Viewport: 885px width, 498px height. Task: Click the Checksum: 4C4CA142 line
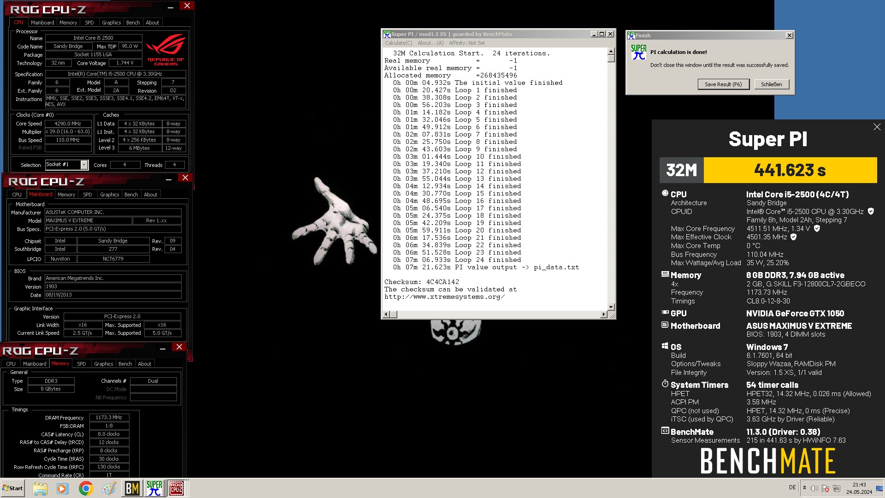pos(422,282)
